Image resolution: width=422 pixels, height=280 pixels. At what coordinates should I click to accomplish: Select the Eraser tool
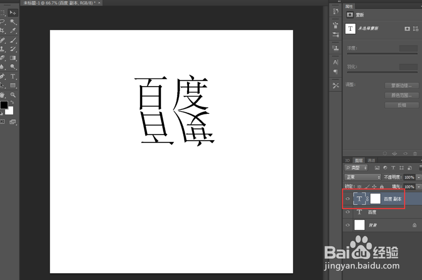pos(2,58)
